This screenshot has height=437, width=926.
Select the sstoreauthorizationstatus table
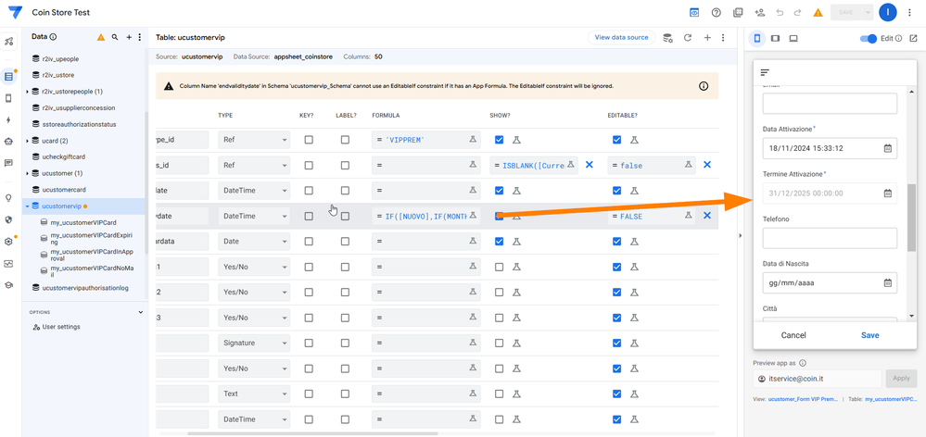click(79, 124)
